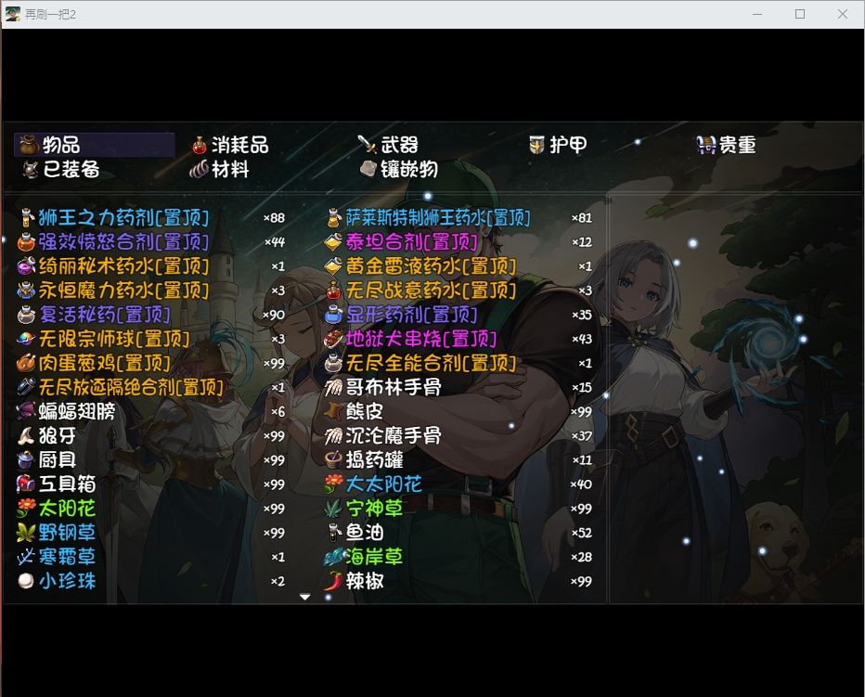
Task: Select the 物品 category tab
Action: 95,145
